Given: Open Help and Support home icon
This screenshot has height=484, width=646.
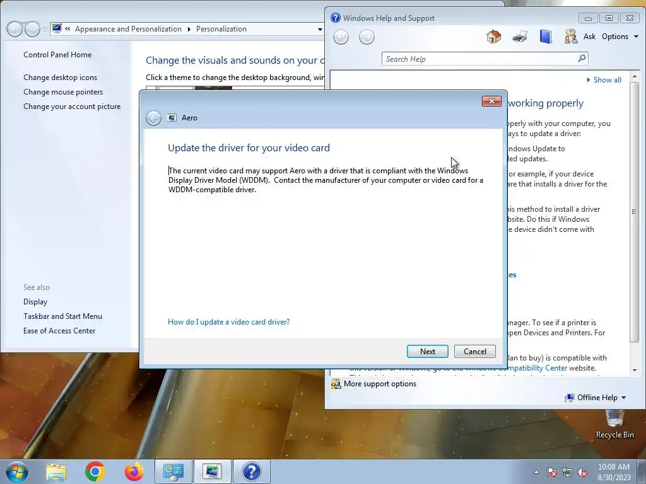Looking at the screenshot, I should (x=493, y=37).
